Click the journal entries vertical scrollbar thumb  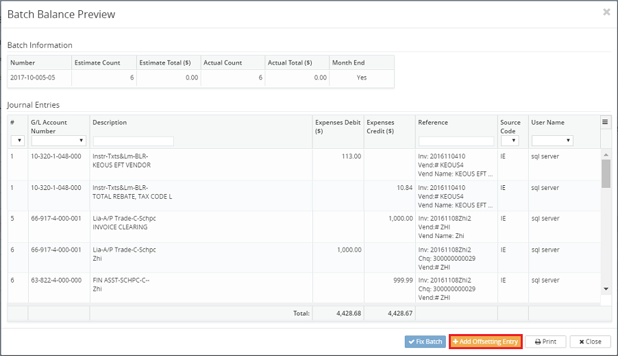606,174
